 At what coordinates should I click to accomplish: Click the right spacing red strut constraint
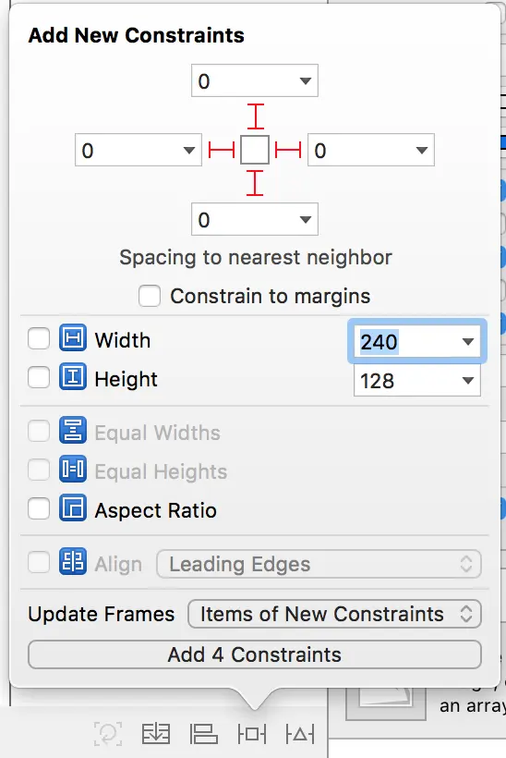coord(288,150)
